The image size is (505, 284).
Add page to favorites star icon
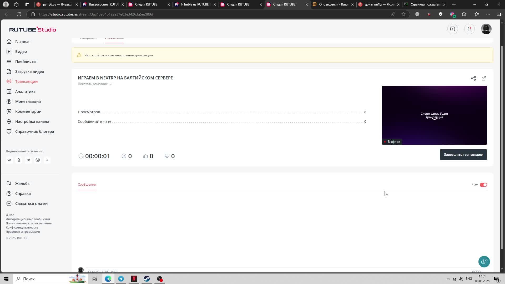pos(403,14)
